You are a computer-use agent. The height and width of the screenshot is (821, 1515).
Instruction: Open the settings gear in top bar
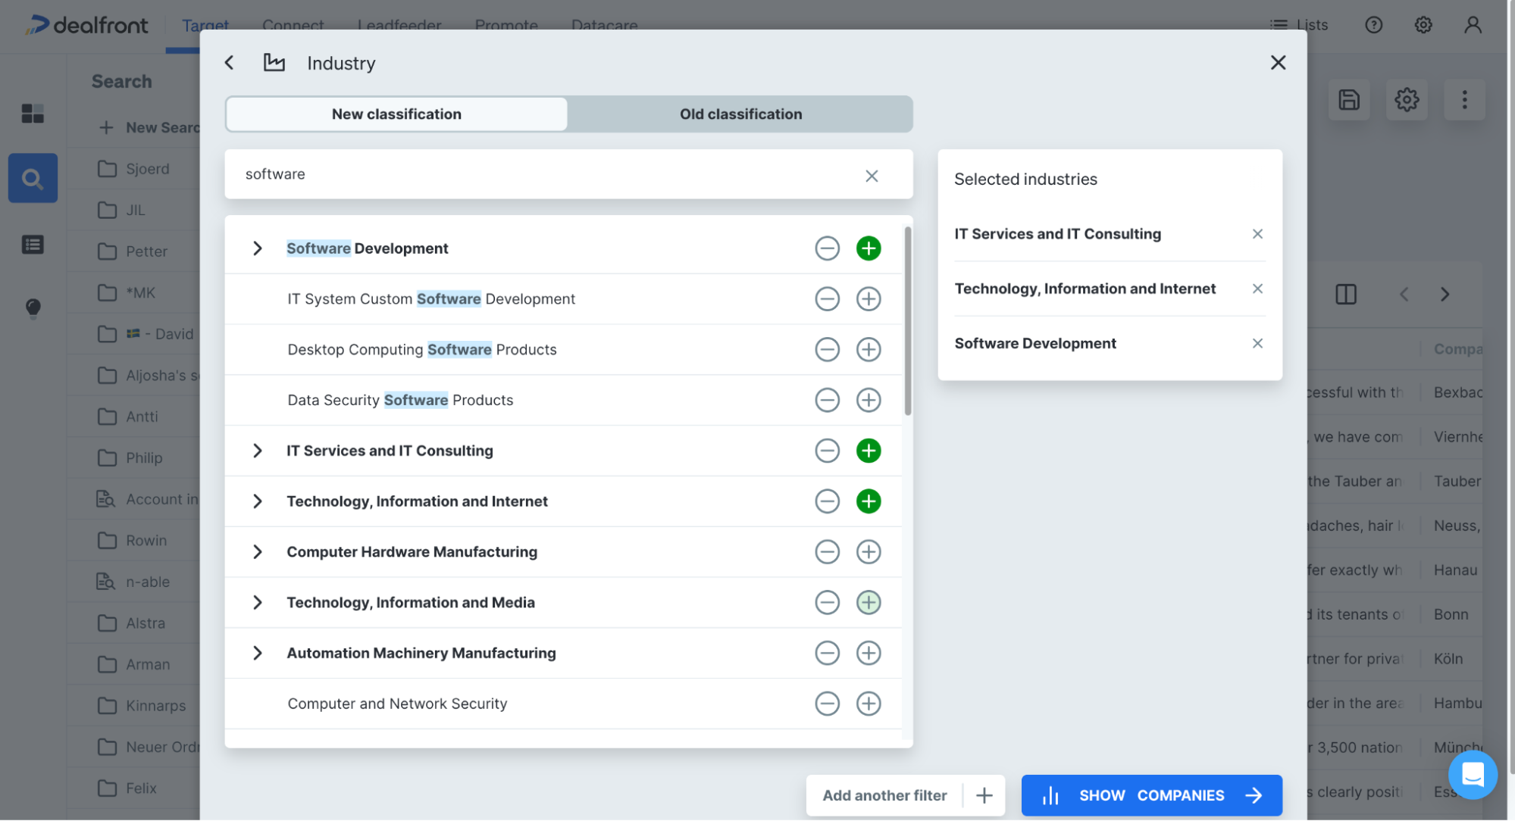pos(1423,25)
